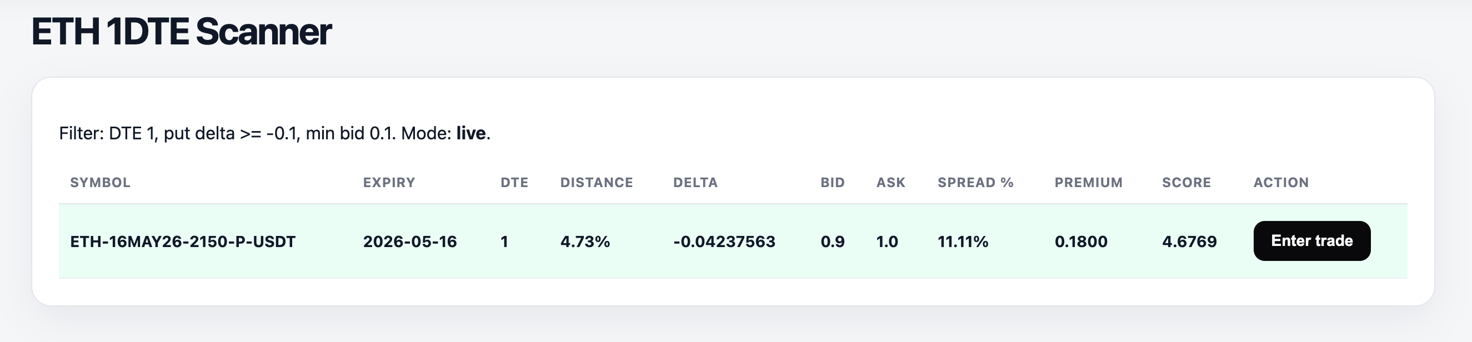Click the SYMBOL column header
This screenshot has height=342, width=1472.
click(x=100, y=183)
